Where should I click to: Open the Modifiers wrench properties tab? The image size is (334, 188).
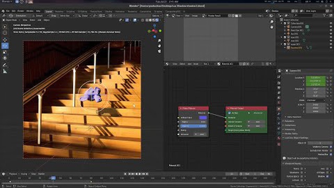(x=279, y=114)
